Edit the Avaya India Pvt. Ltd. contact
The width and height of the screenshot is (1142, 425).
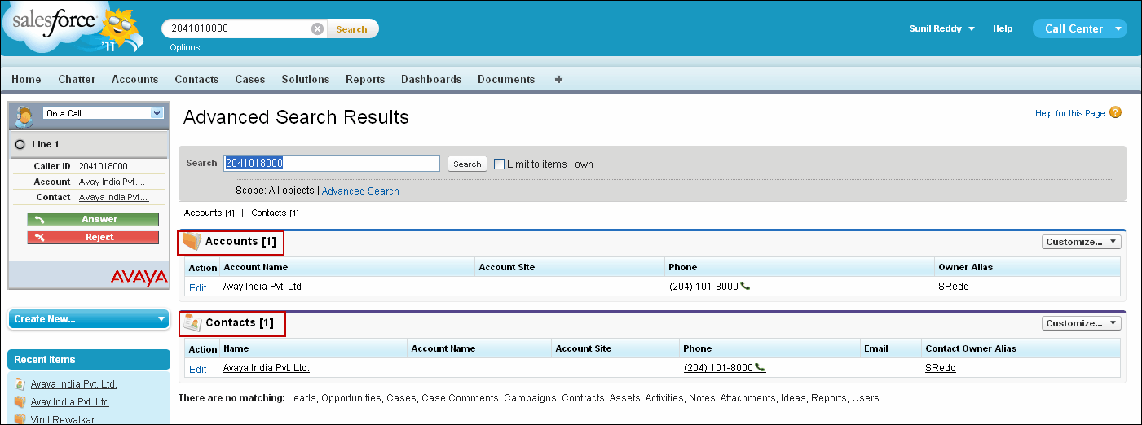(197, 369)
